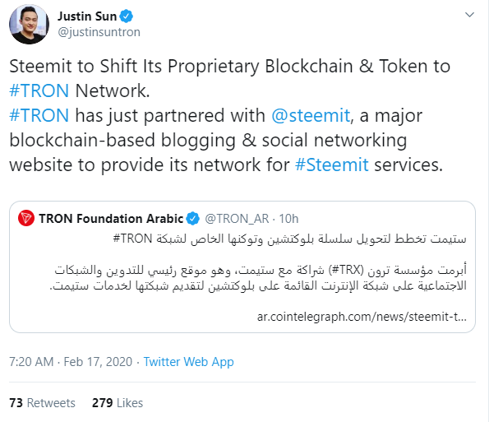Follow the #TRON hashtag before 'has just partnered'
Image resolution: width=489 pixels, height=422 pixels.
point(39,115)
